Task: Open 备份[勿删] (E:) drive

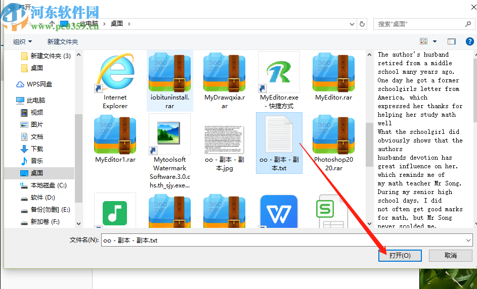Action: [46, 210]
